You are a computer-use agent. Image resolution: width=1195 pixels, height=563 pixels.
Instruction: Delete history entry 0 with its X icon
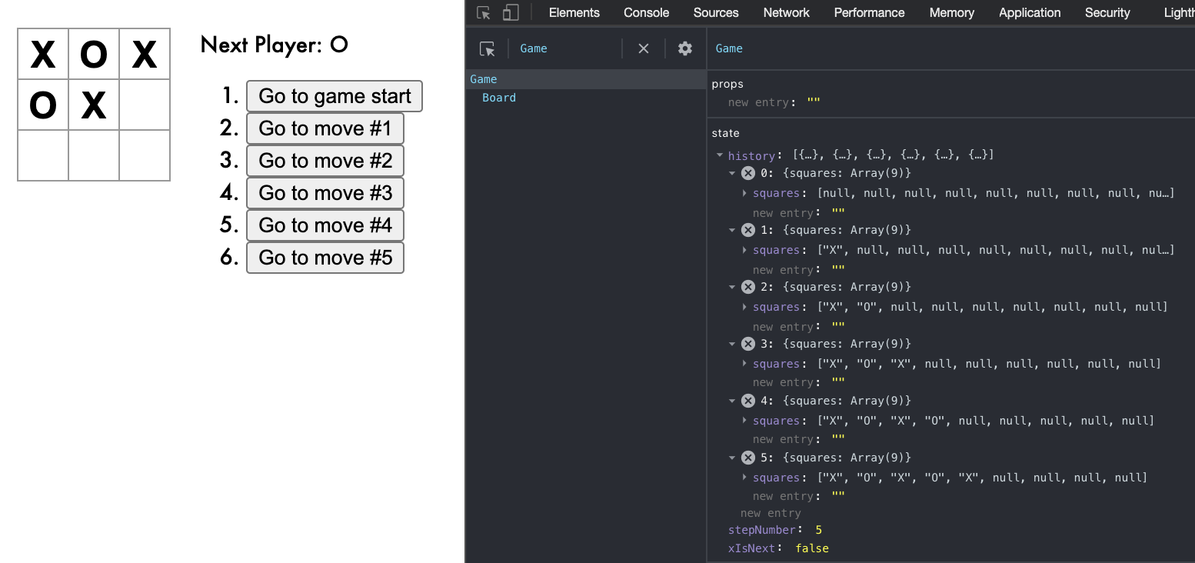(747, 173)
